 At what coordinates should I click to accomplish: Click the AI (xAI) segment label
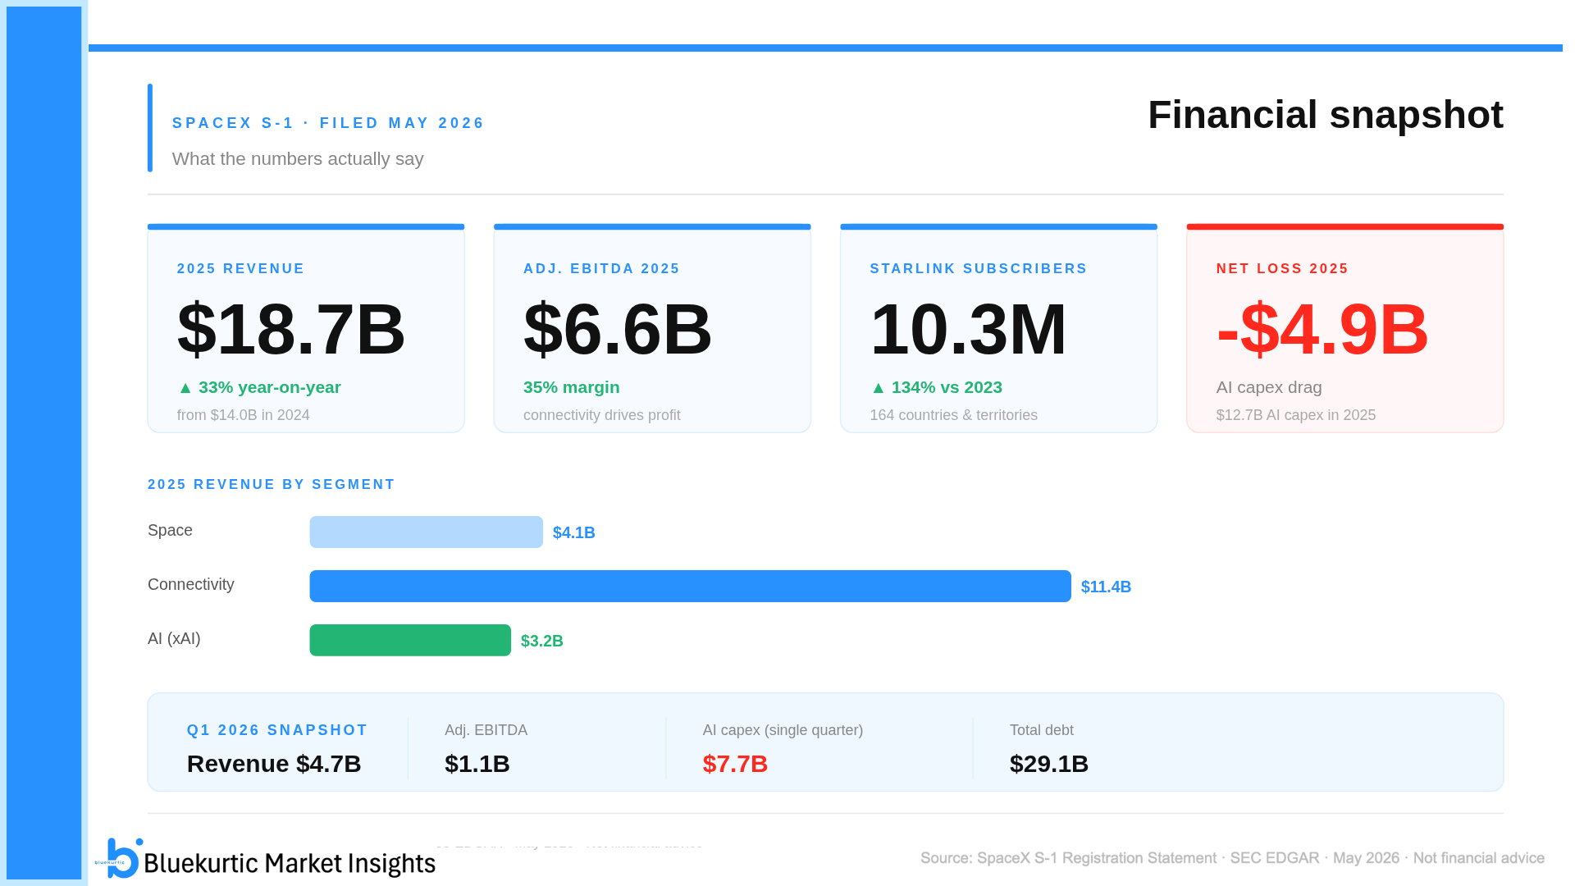[174, 639]
